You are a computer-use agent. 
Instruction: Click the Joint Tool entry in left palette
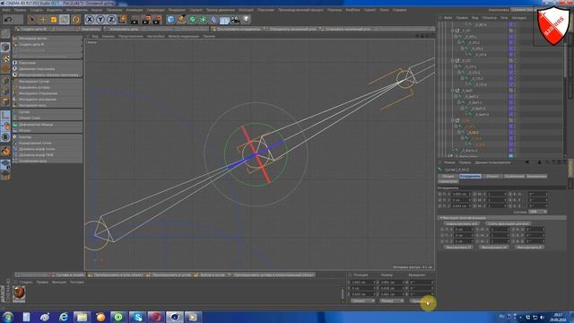[48, 82]
